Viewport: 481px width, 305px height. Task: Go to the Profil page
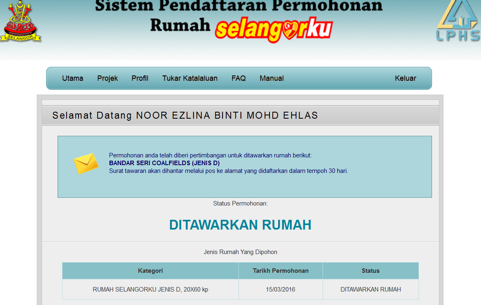[140, 78]
